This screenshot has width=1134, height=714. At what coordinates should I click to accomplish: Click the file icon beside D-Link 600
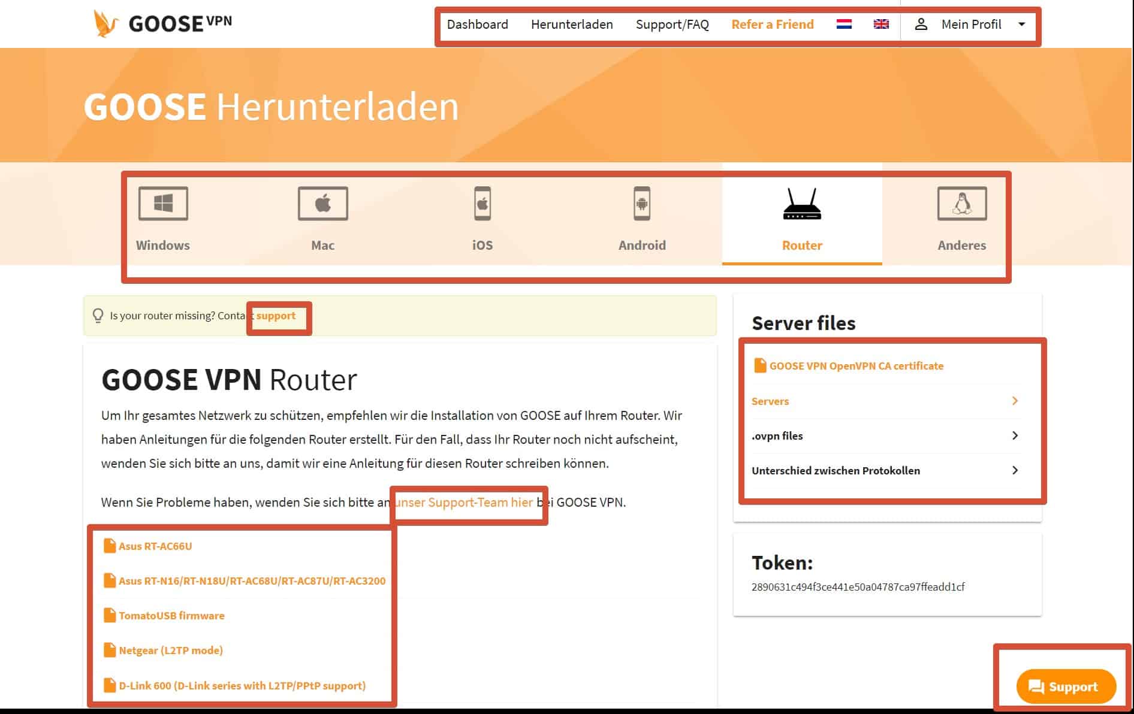(109, 685)
